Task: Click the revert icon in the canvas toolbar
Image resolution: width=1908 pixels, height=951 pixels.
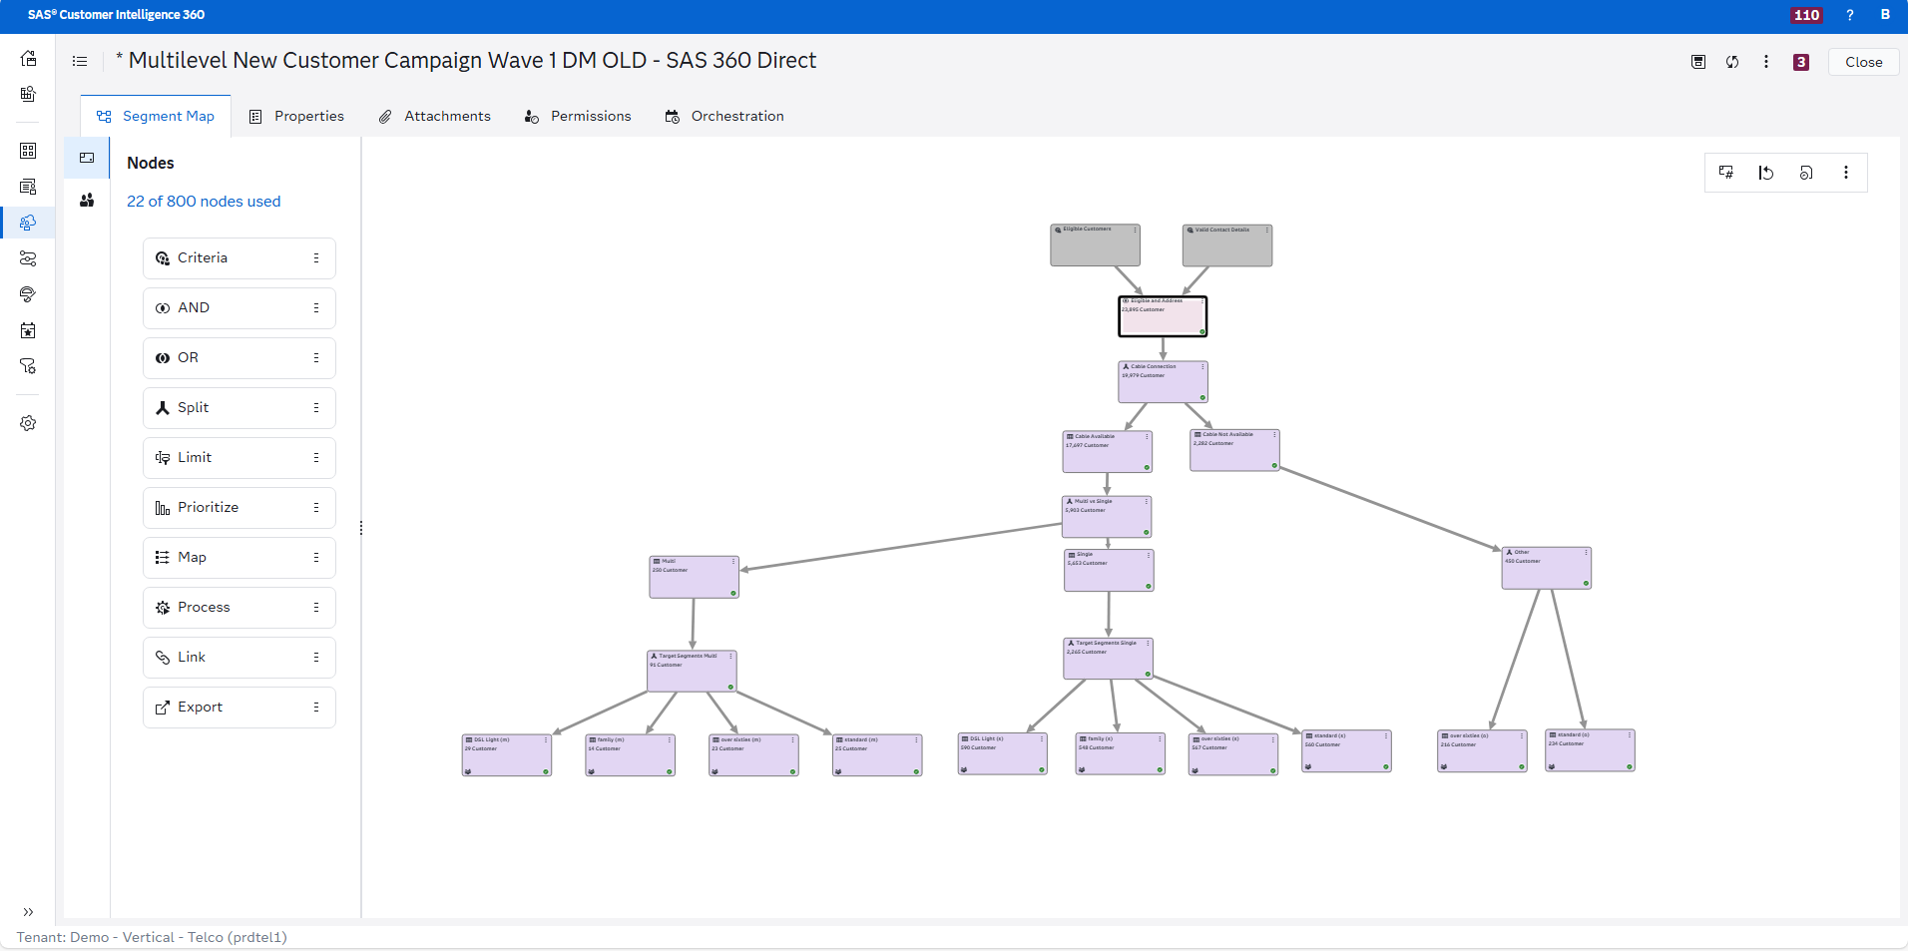Action: pos(1766,173)
